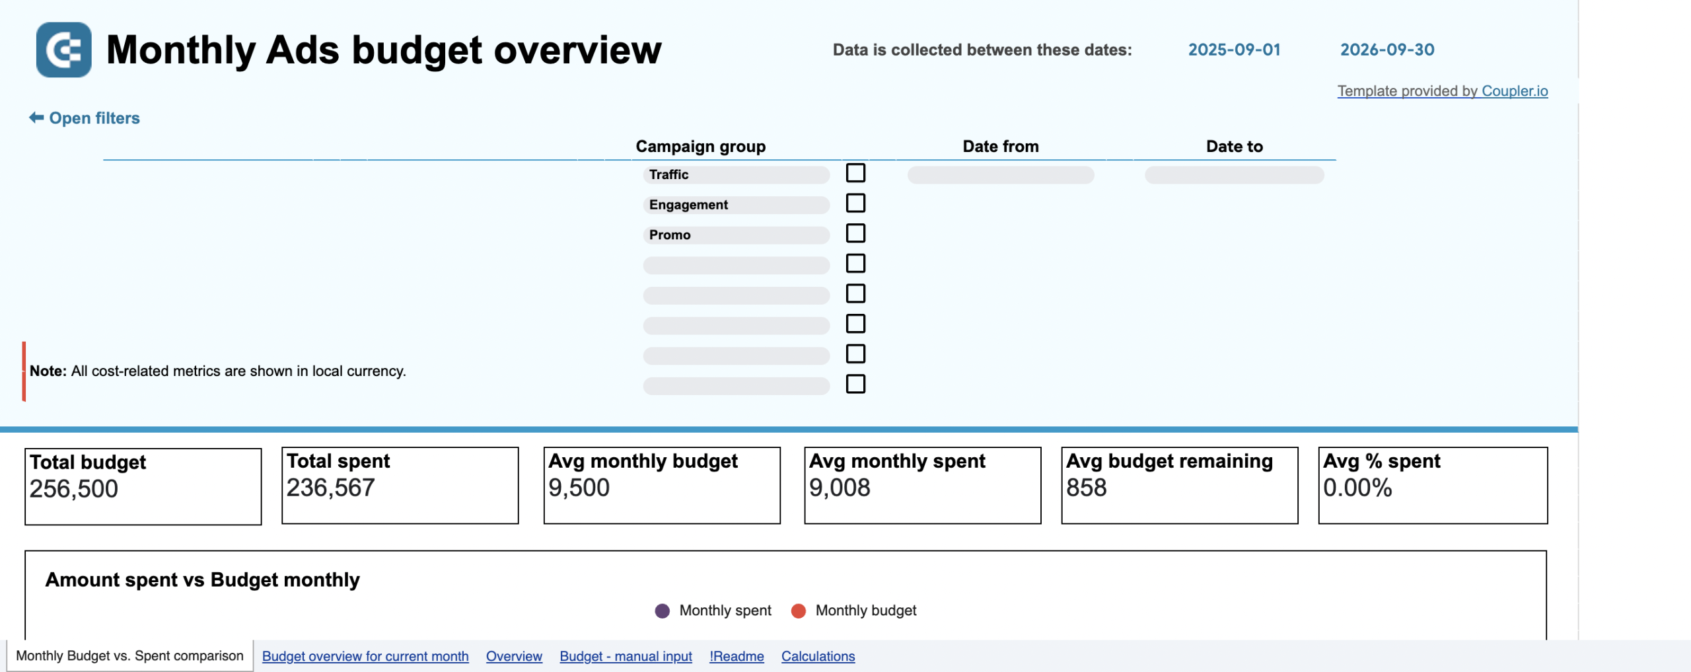This screenshot has width=1691, height=672.
Task: Click the left arrow beside Open filters
Action: [36, 118]
